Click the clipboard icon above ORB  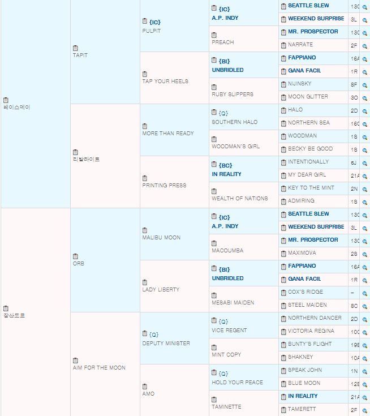point(76,256)
